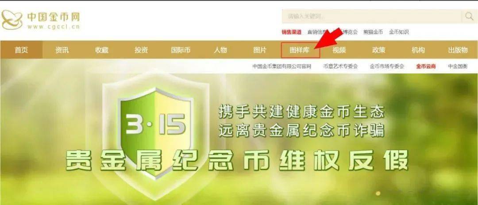Viewport: 478px width, 205px height.
Task: Click the carousel indicator dot on banner
Action: [378, 193]
